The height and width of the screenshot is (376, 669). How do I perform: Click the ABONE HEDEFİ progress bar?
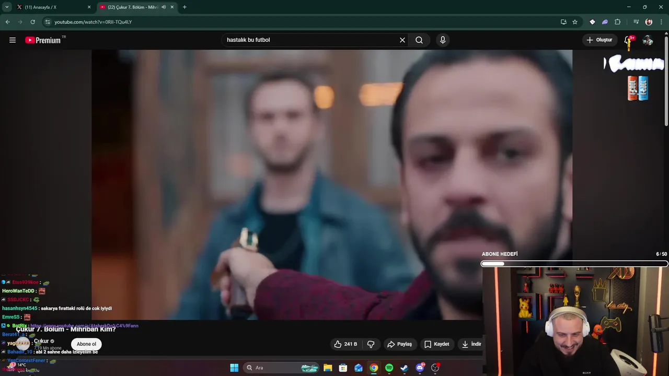574,264
